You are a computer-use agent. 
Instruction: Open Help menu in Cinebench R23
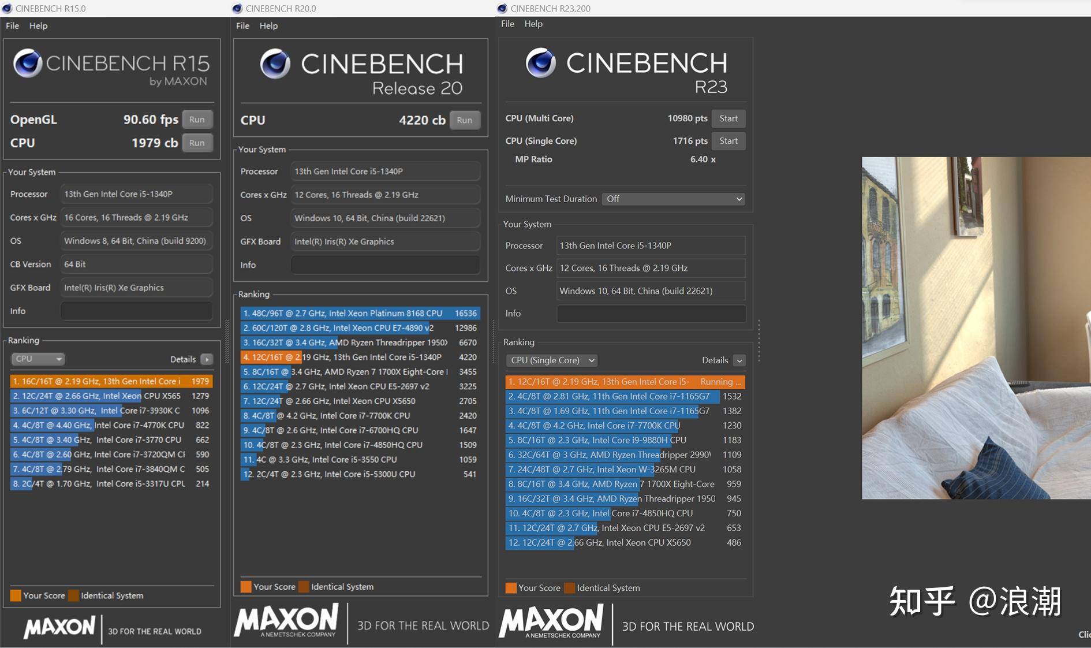point(533,24)
